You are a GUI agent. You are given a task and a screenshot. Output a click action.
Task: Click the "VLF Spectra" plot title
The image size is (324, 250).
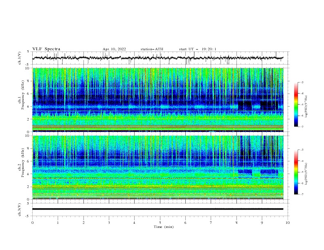pos(46,49)
